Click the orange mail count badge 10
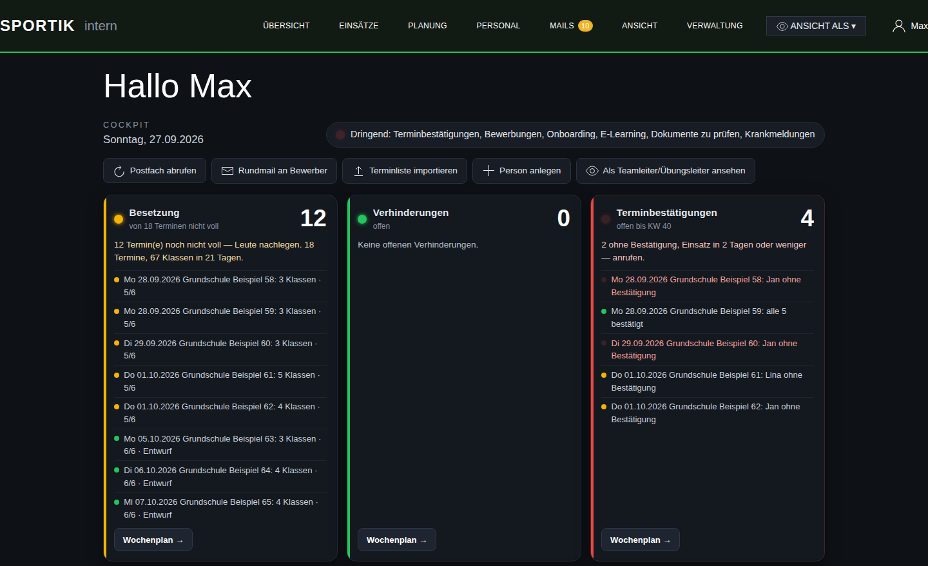The image size is (928, 566). click(585, 26)
